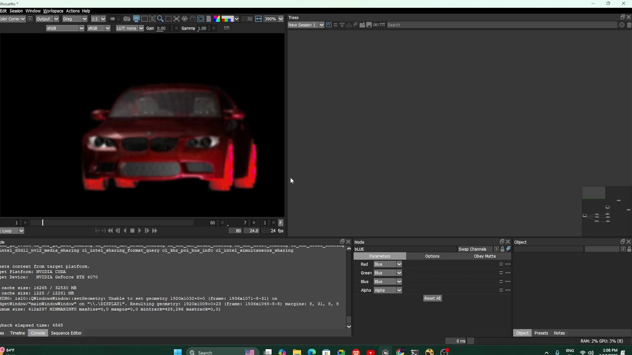Click the funnel filter icon in Trees toolbar

pyautogui.click(x=342, y=25)
